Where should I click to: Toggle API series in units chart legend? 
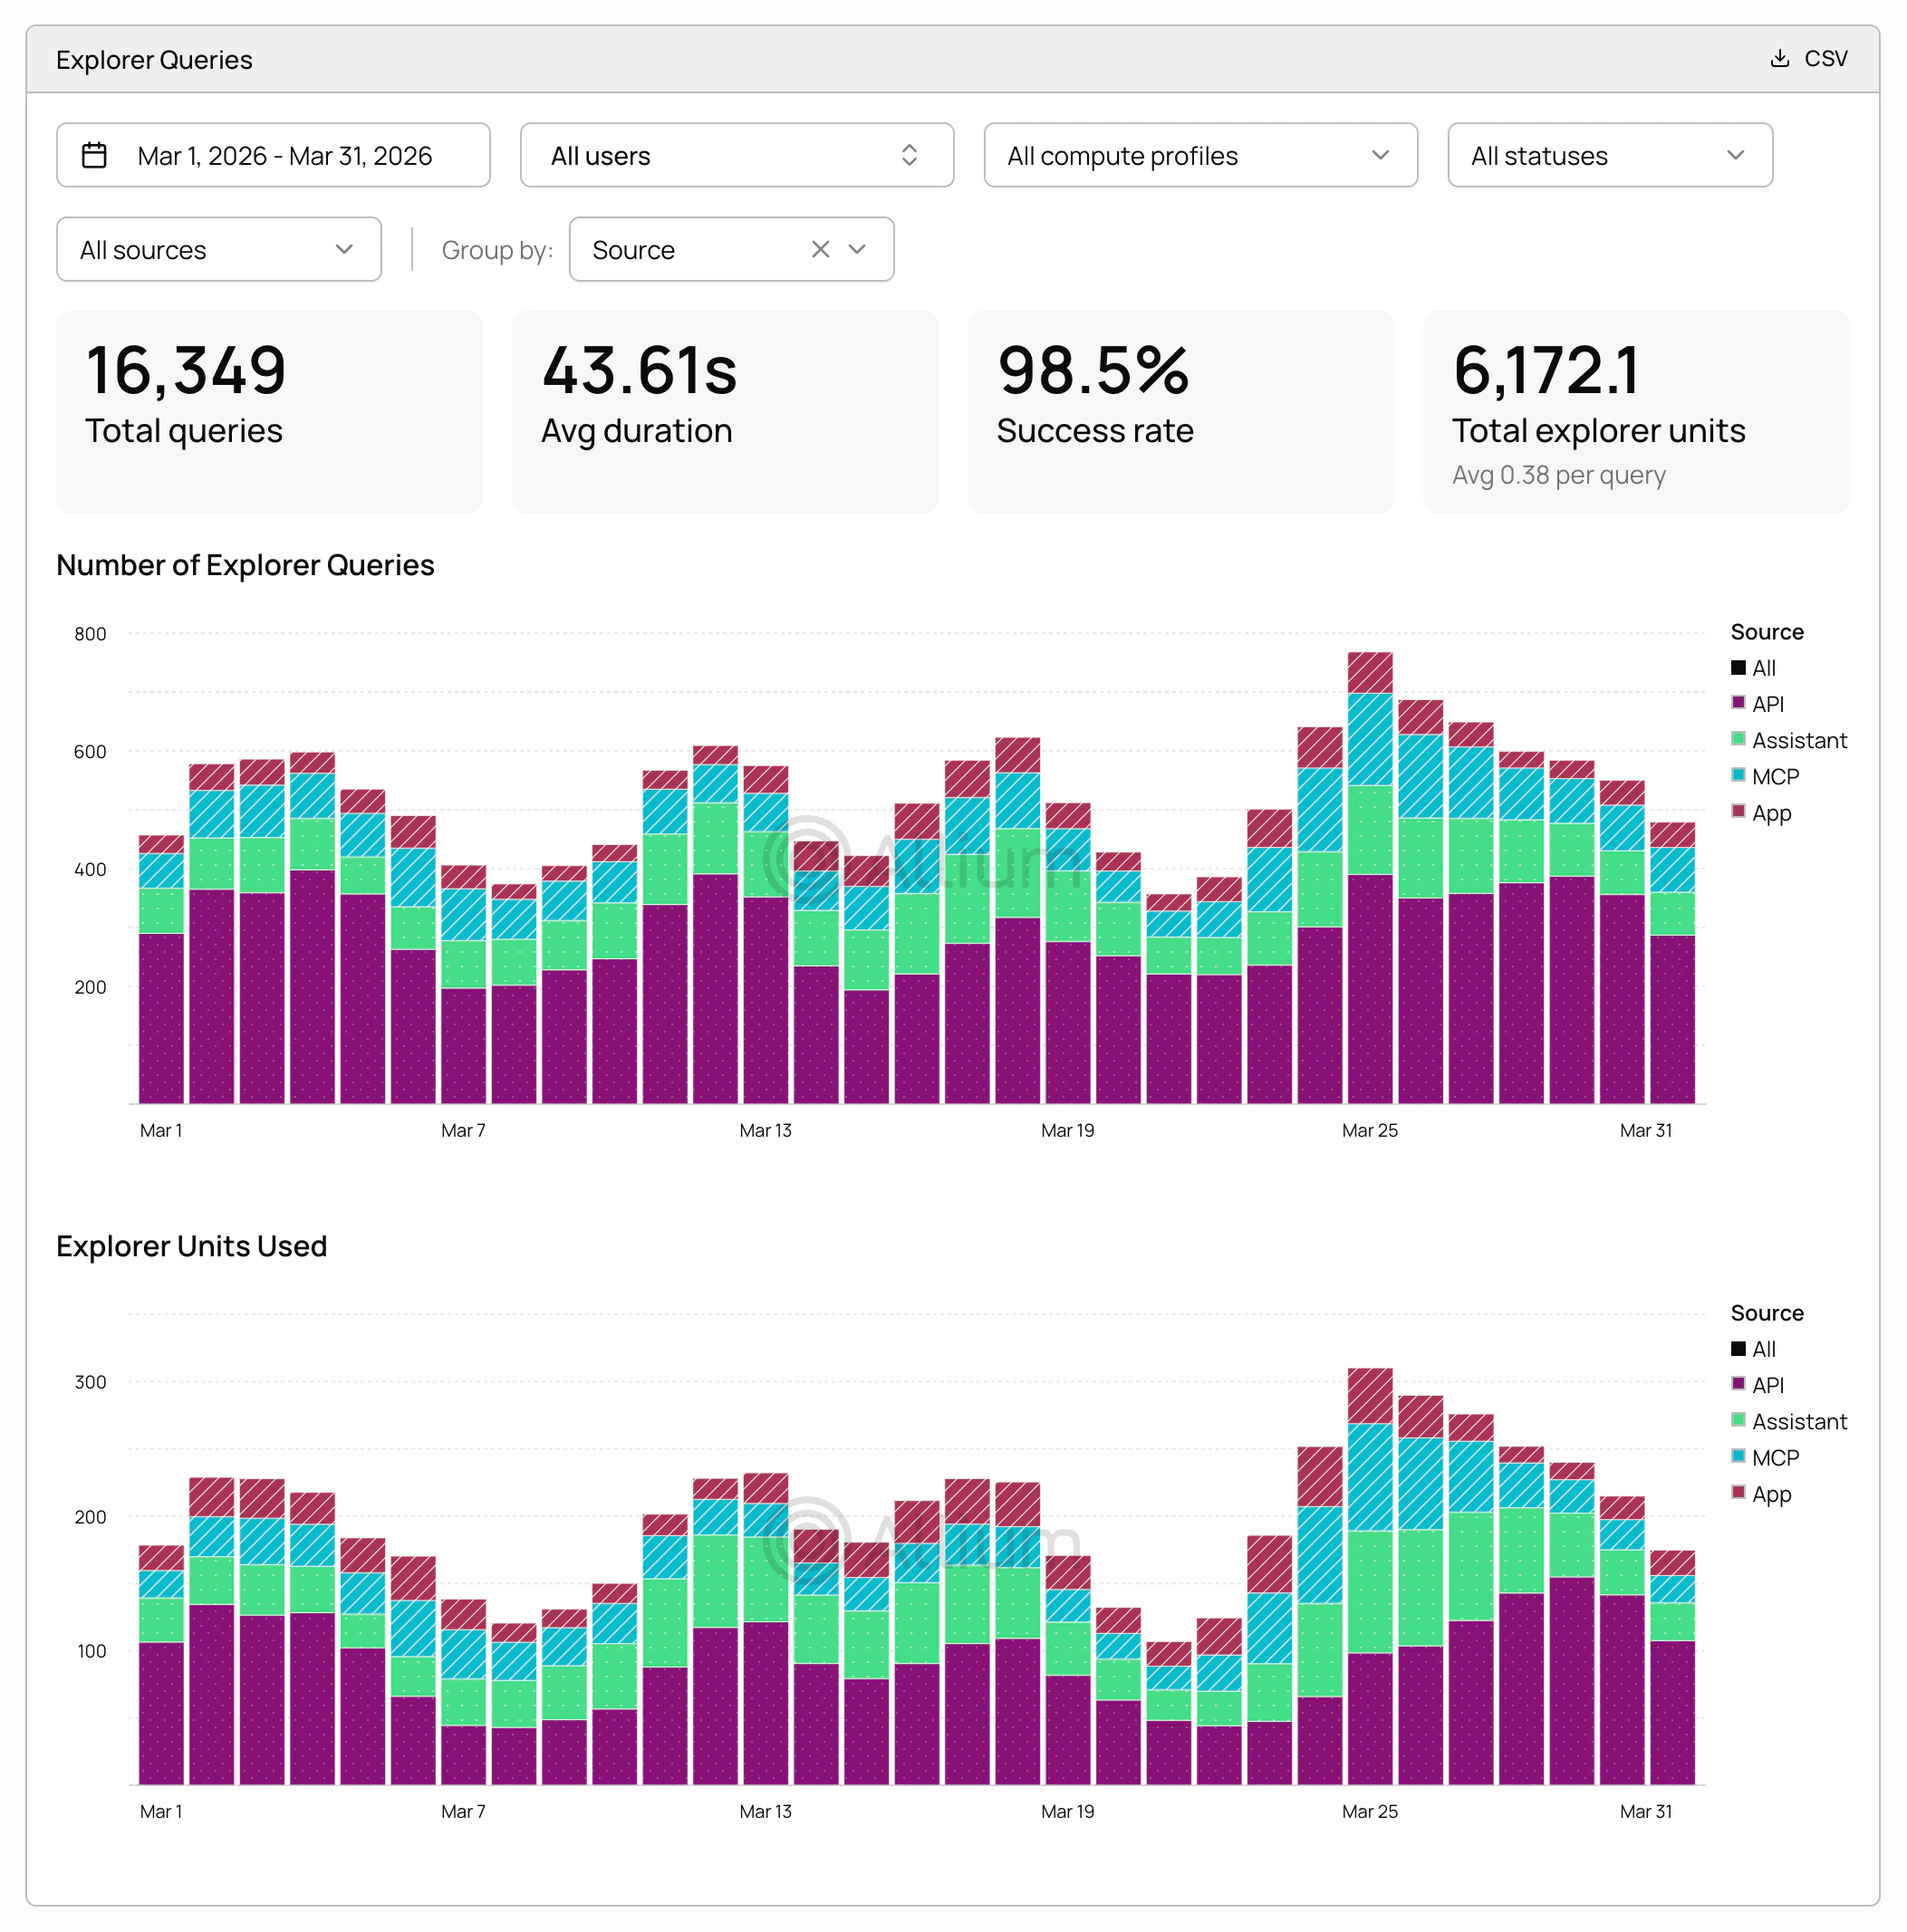pos(1766,1385)
